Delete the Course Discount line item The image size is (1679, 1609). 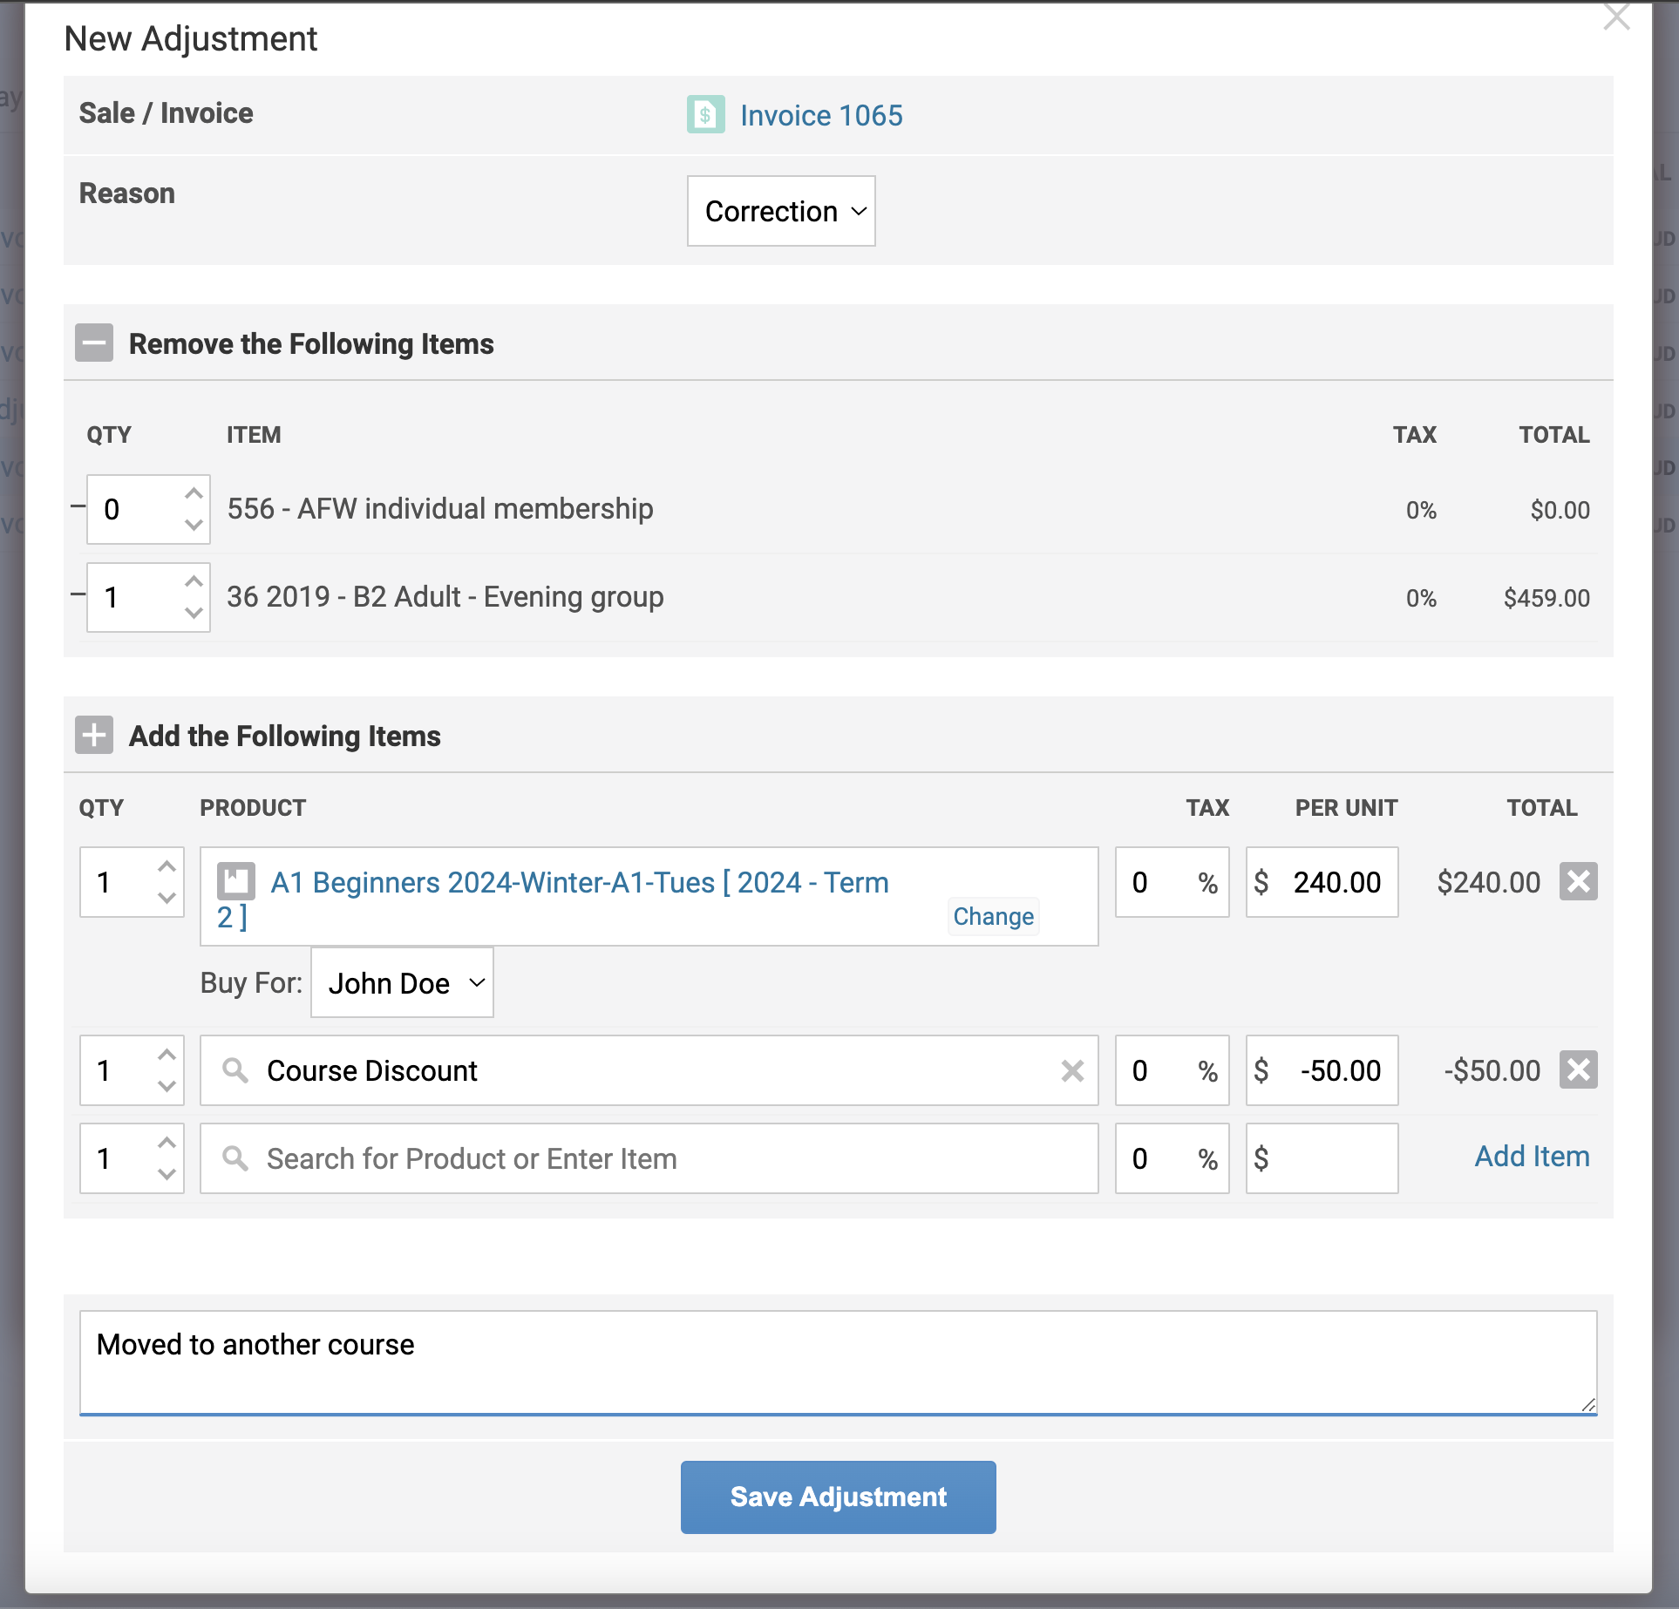point(1578,1069)
